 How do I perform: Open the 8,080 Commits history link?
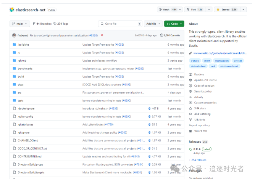point(170,35)
